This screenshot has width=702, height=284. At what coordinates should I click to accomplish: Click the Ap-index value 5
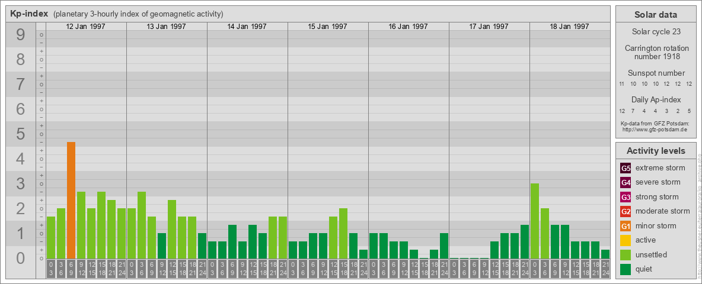[690, 111]
